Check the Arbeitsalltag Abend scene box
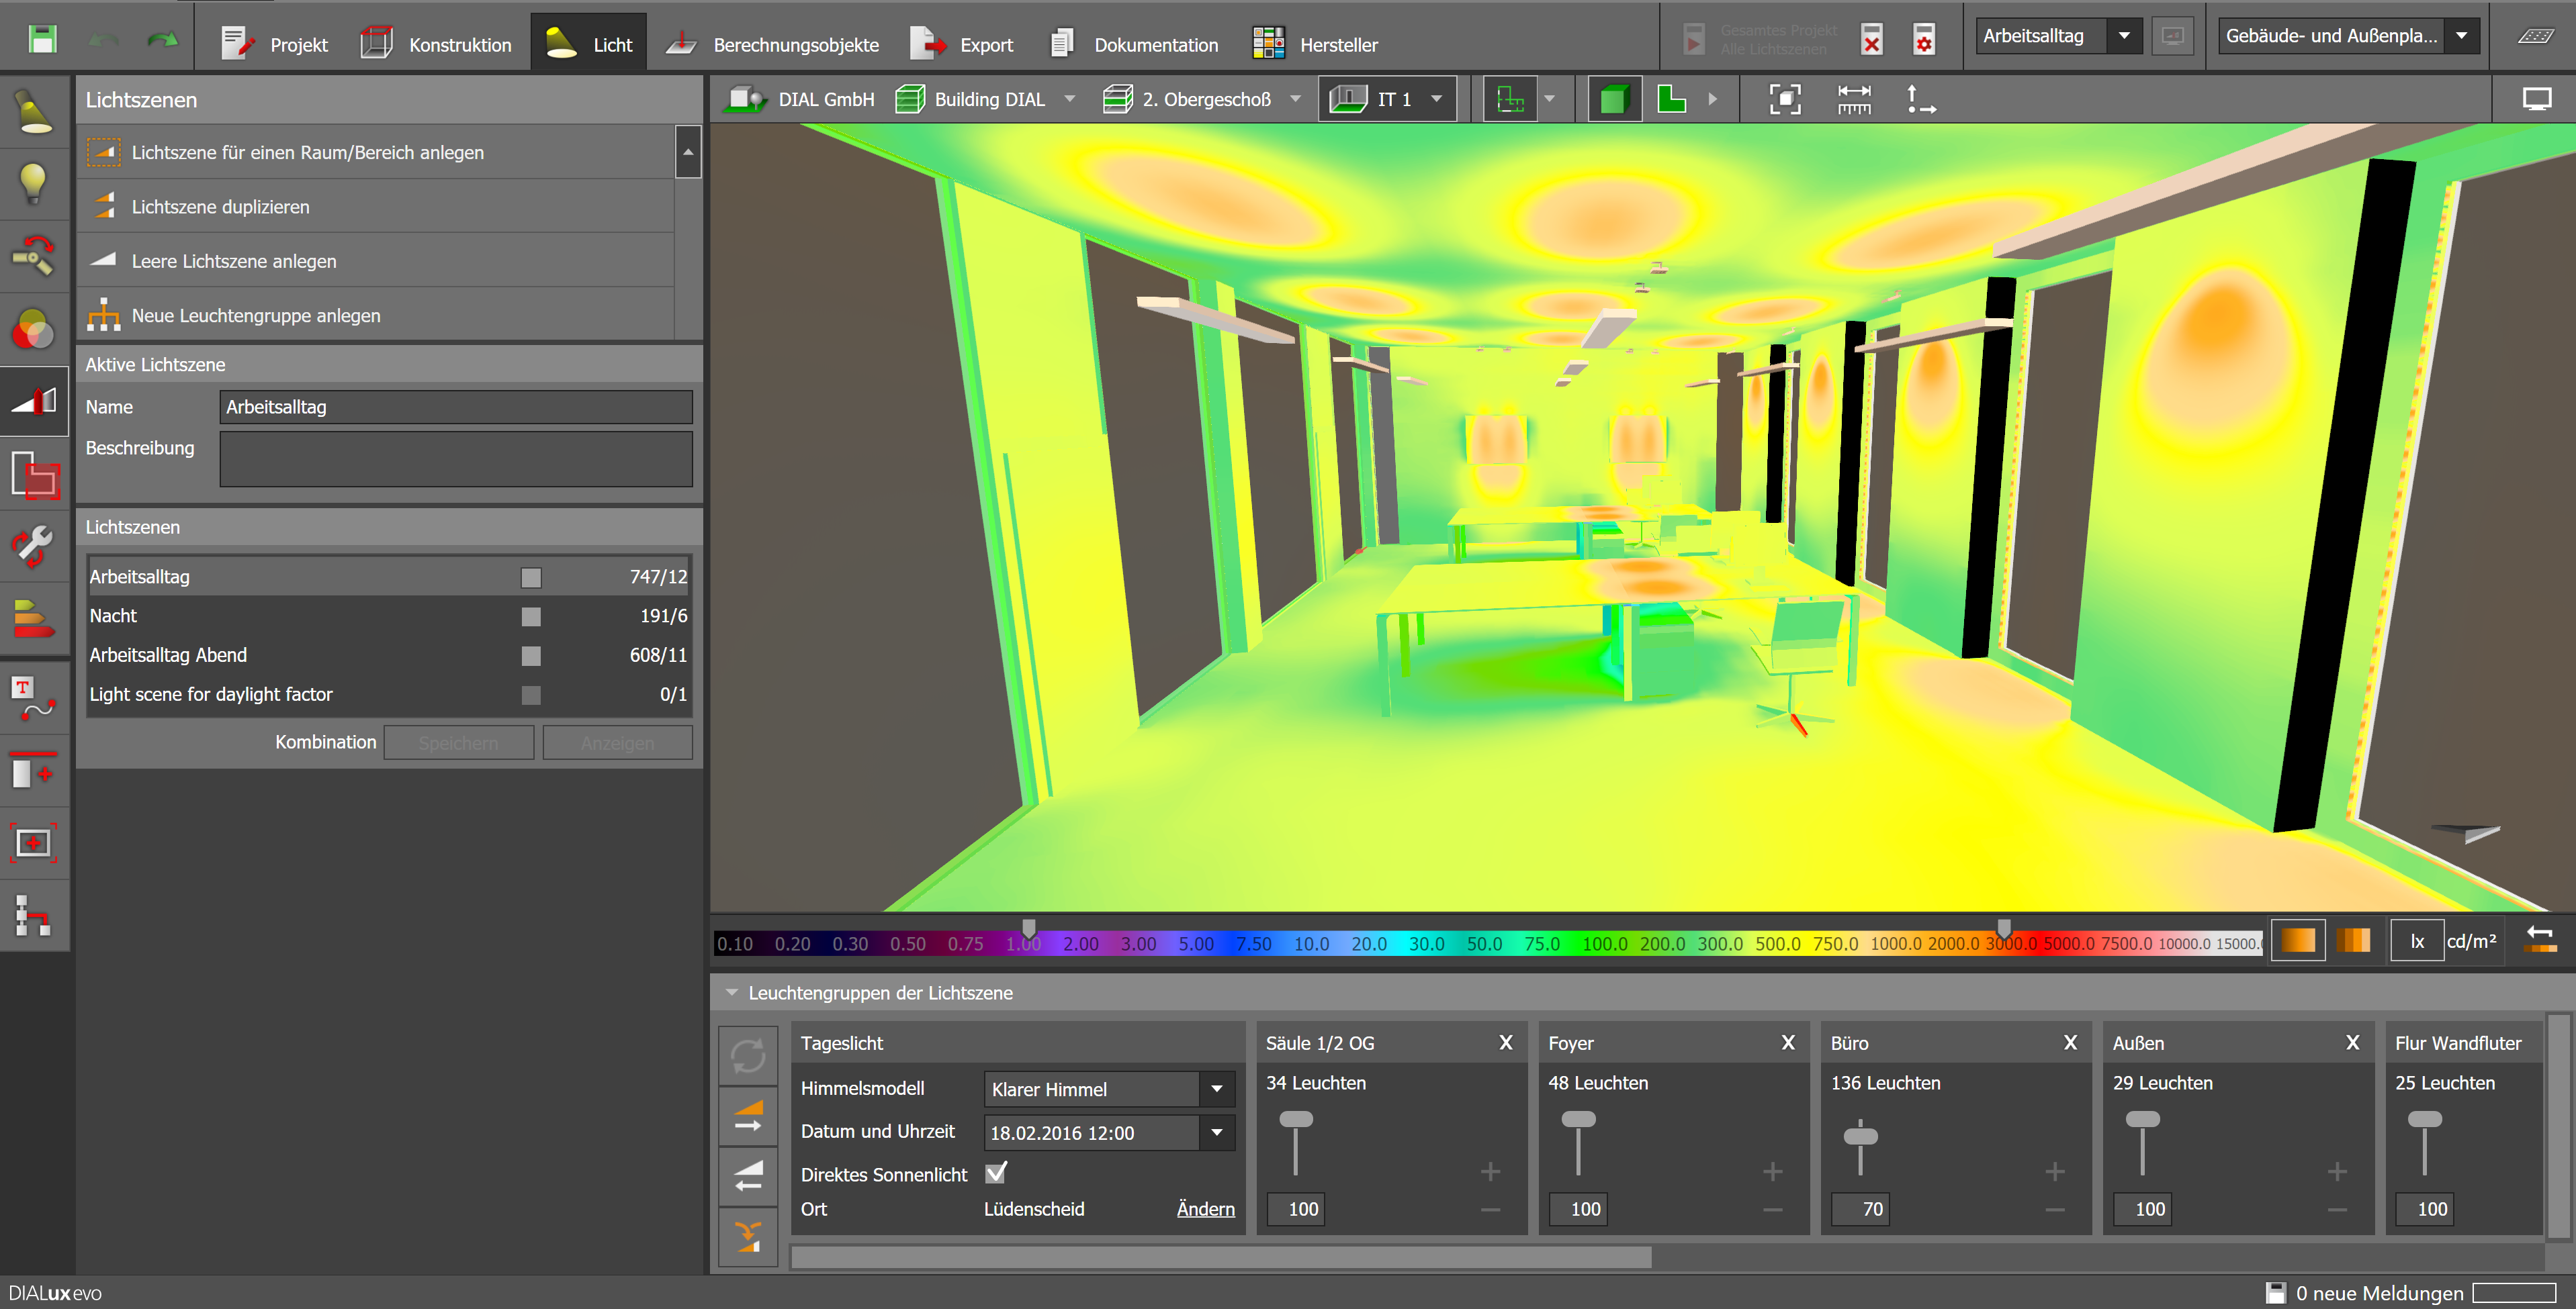The height and width of the screenshot is (1309, 2576). coord(531,655)
